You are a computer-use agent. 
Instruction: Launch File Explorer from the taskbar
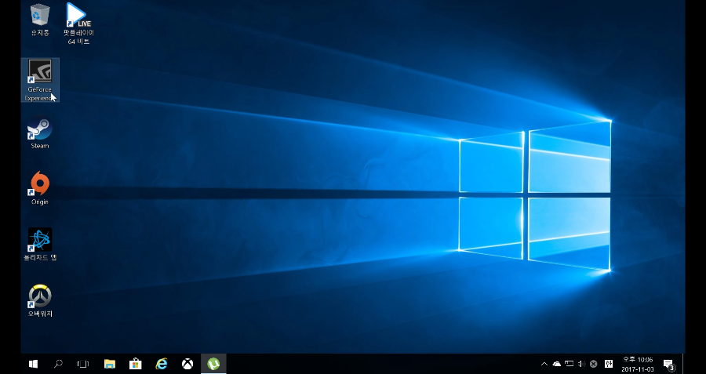[109, 364]
